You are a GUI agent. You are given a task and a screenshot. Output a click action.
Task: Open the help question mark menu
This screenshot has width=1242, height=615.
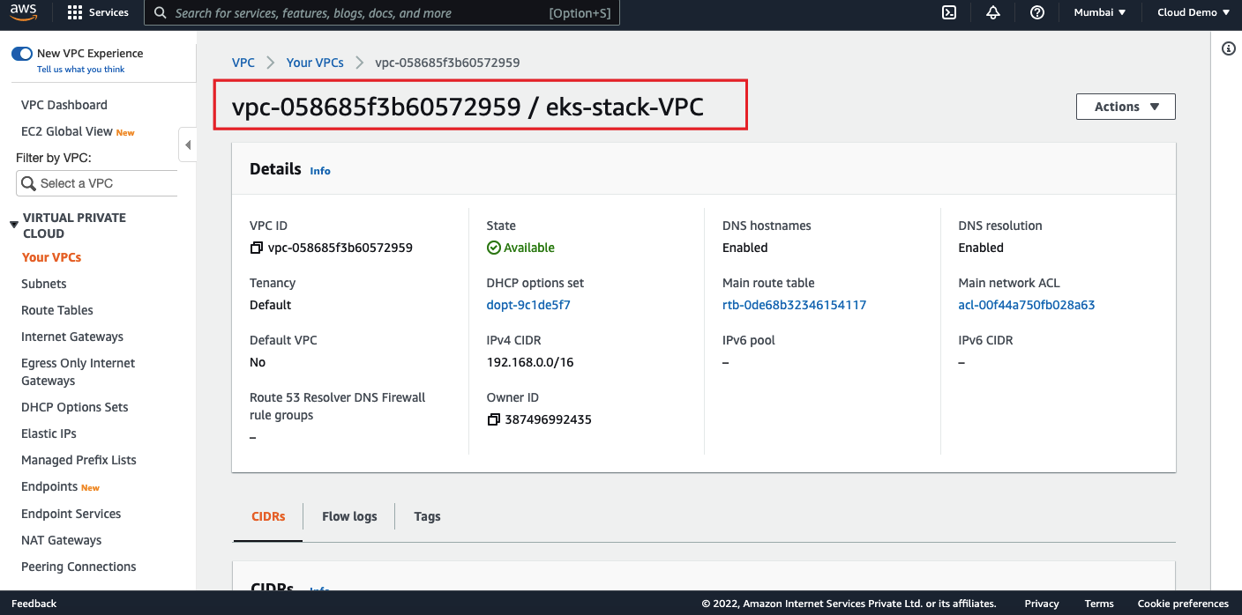coord(1037,12)
